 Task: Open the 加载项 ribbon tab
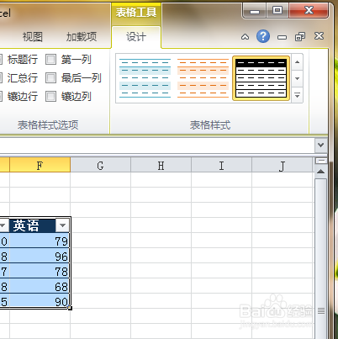click(x=82, y=37)
